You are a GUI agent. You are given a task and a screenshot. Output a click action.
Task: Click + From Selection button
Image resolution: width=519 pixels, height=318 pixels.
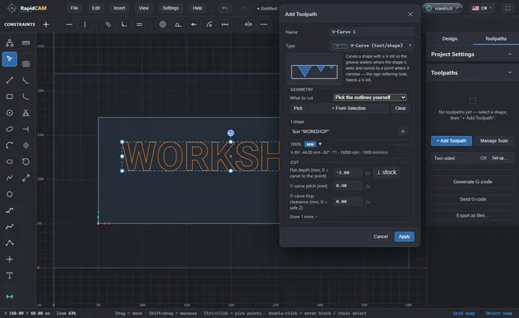[x=348, y=108]
